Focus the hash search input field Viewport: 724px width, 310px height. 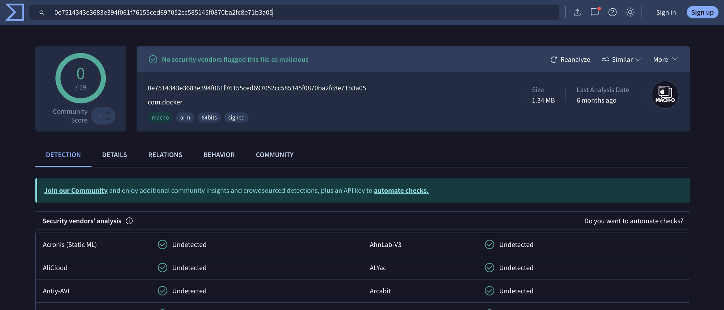[294, 12]
